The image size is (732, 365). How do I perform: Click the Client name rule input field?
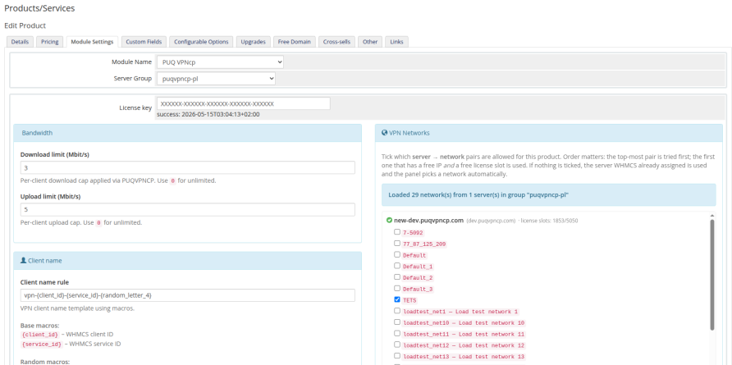click(x=188, y=295)
